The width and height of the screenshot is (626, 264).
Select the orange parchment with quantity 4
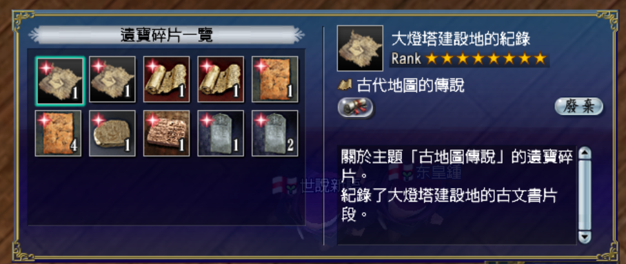pyautogui.click(x=58, y=133)
